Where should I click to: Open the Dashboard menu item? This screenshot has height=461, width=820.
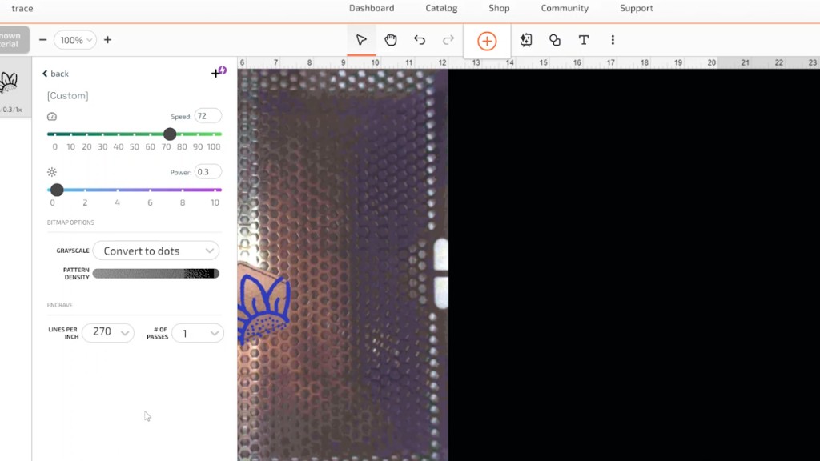click(x=372, y=8)
